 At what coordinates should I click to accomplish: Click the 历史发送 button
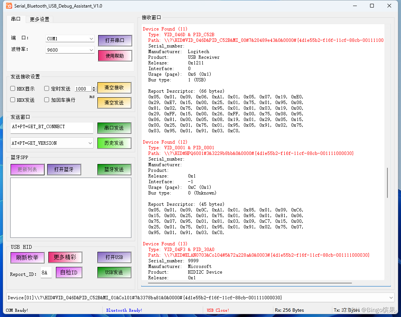click(114, 143)
